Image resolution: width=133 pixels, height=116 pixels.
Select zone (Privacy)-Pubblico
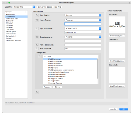click(70, 81)
